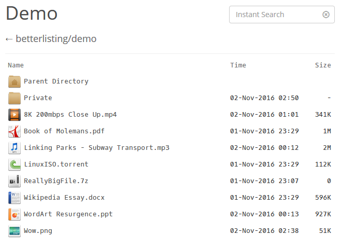This screenshot has height=249, width=340.
Task: Open the Private folder link
Action: pos(38,98)
